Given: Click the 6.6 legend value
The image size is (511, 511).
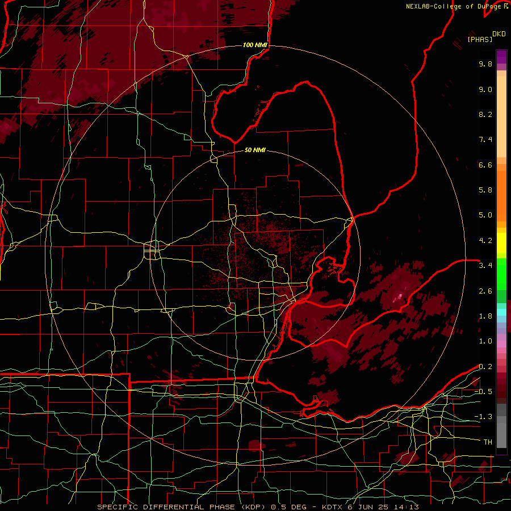Looking at the screenshot, I should pos(485,165).
